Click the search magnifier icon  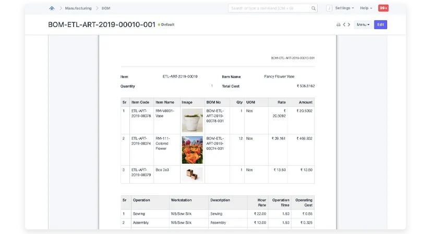314,8
